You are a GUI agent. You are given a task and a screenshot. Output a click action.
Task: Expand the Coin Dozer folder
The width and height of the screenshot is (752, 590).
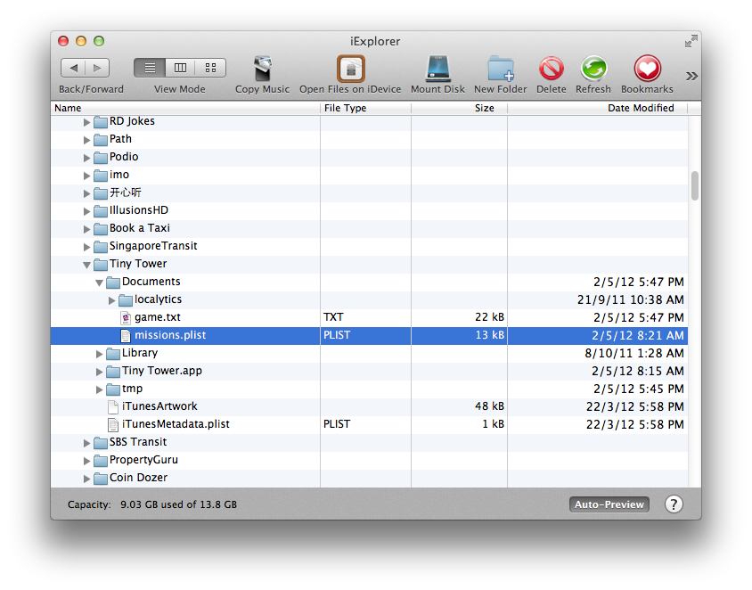[86, 479]
